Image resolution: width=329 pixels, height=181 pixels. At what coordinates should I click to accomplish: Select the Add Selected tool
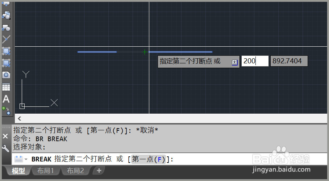pyautogui.click(x=6, y=111)
